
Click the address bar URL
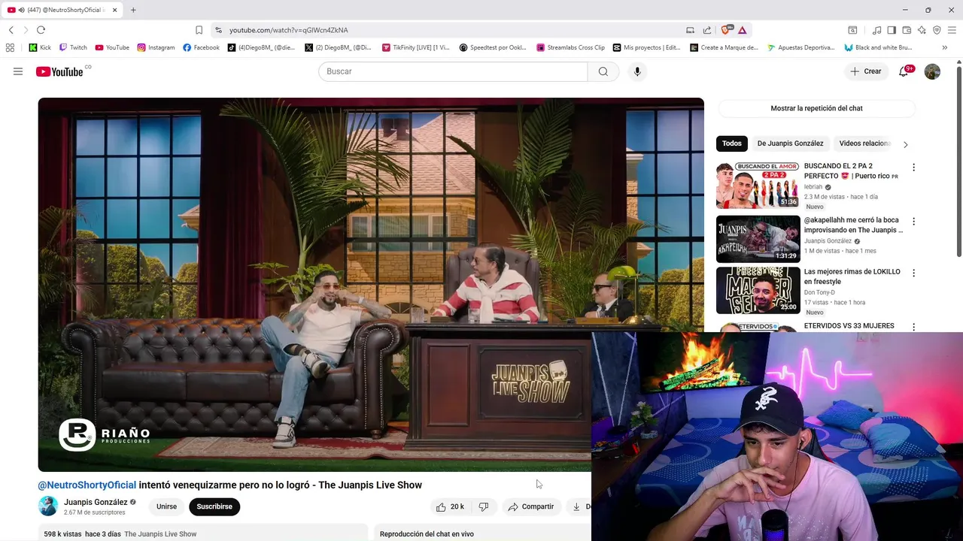pos(289,30)
